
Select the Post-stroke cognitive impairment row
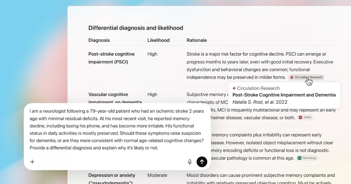pyautogui.click(x=111, y=58)
